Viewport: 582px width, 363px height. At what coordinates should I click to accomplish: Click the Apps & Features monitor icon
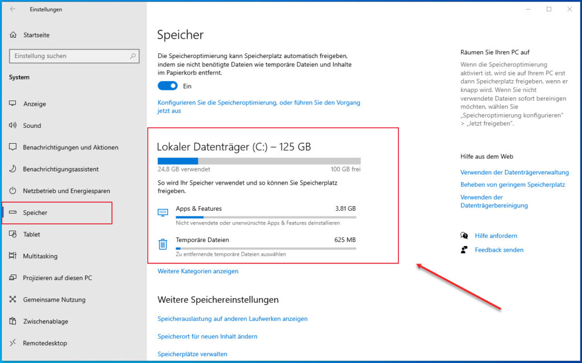[164, 212]
